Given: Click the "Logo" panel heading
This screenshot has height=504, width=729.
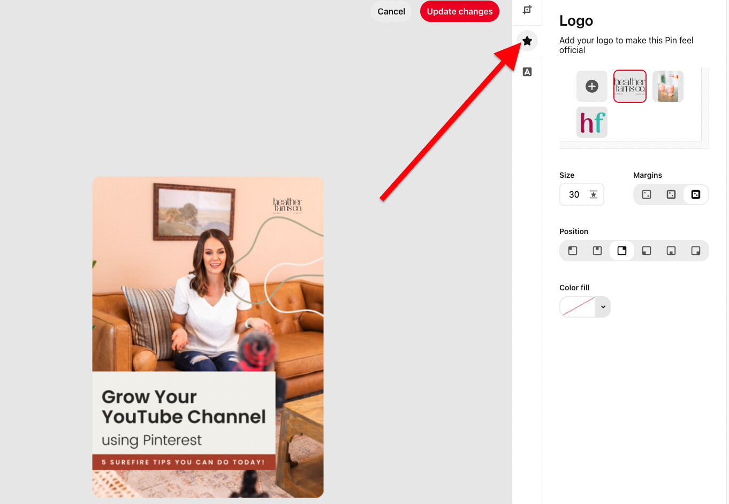Looking at the screenshot, I should coord(576,21).
